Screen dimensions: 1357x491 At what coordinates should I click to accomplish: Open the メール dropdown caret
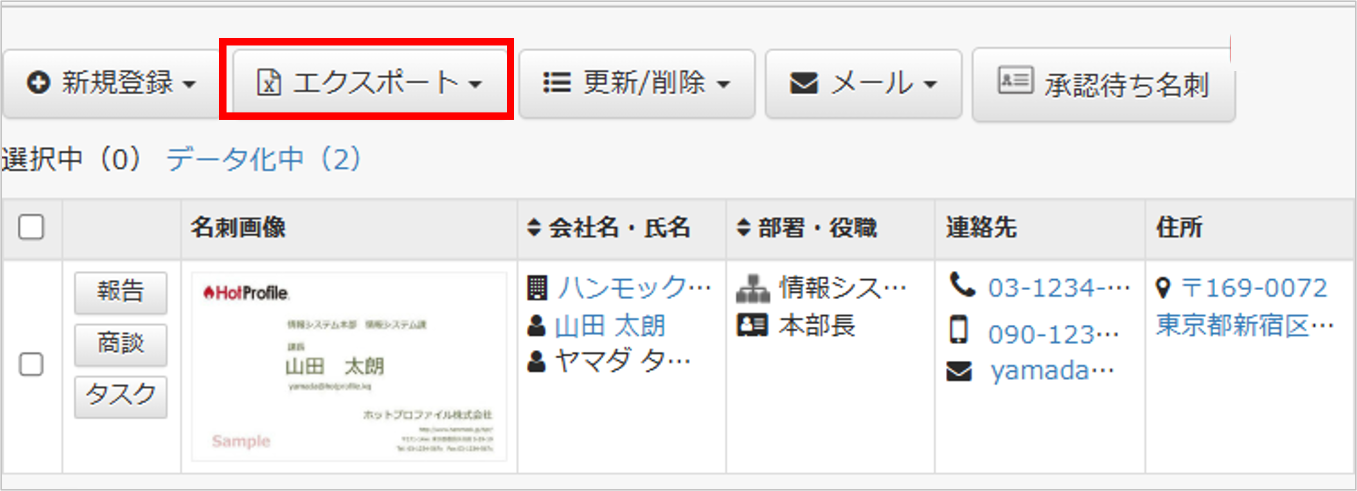930,84
